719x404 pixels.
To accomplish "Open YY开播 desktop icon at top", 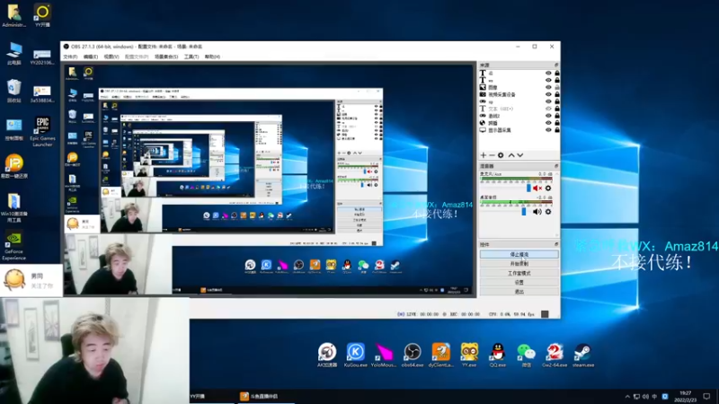I will (x=42, y=15).
